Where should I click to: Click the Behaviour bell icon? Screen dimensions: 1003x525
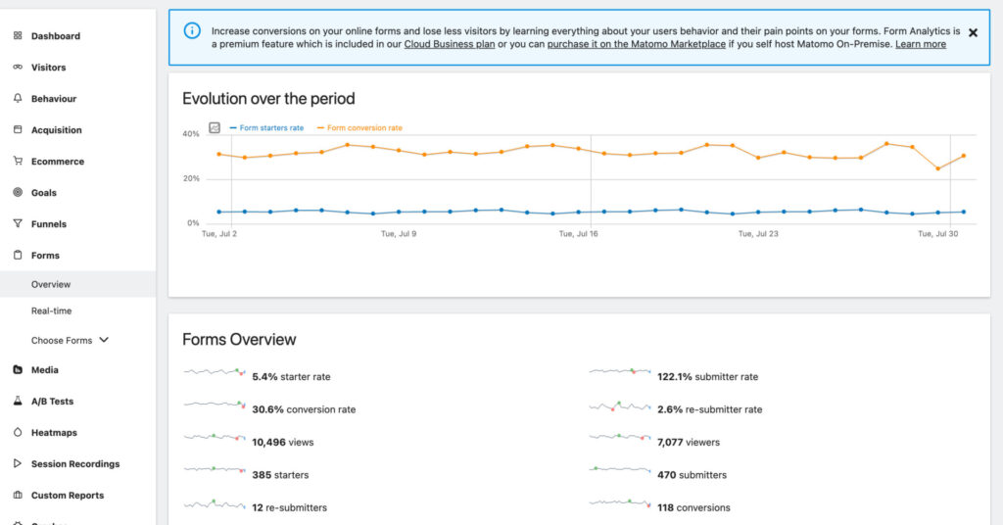click(18, 99)
